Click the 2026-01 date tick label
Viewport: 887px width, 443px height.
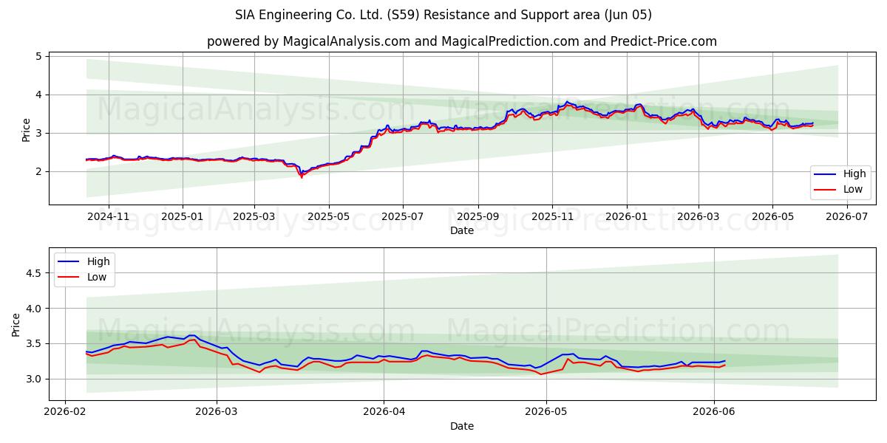[x=626, y=217]
